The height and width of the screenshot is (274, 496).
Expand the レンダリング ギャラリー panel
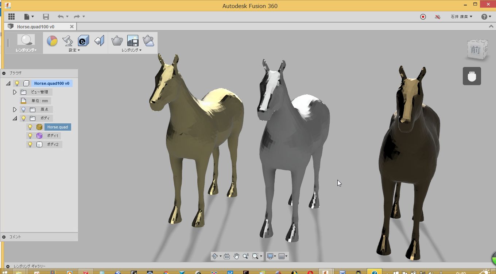tap(8, 266)
